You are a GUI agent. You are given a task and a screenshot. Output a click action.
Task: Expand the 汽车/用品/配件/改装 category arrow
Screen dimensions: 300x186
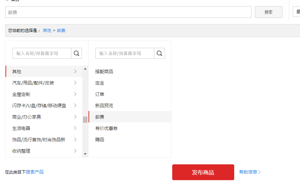coord(75,83)
